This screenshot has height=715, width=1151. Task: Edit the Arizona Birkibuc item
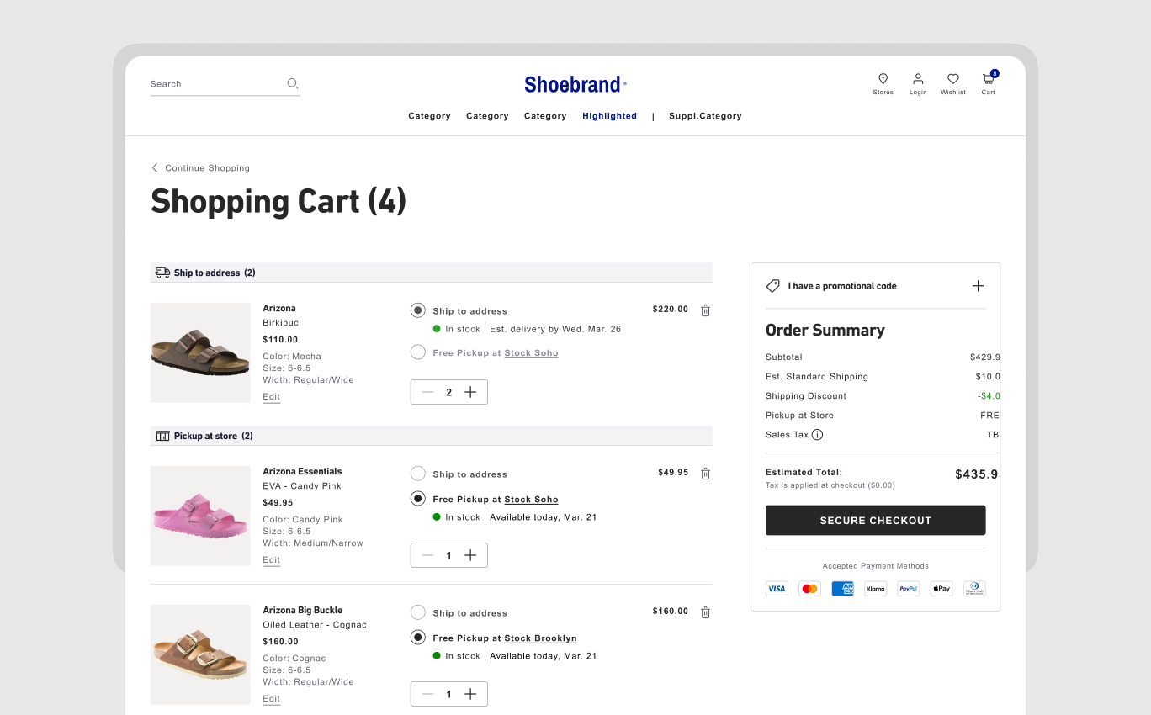(x=272, y=397)
